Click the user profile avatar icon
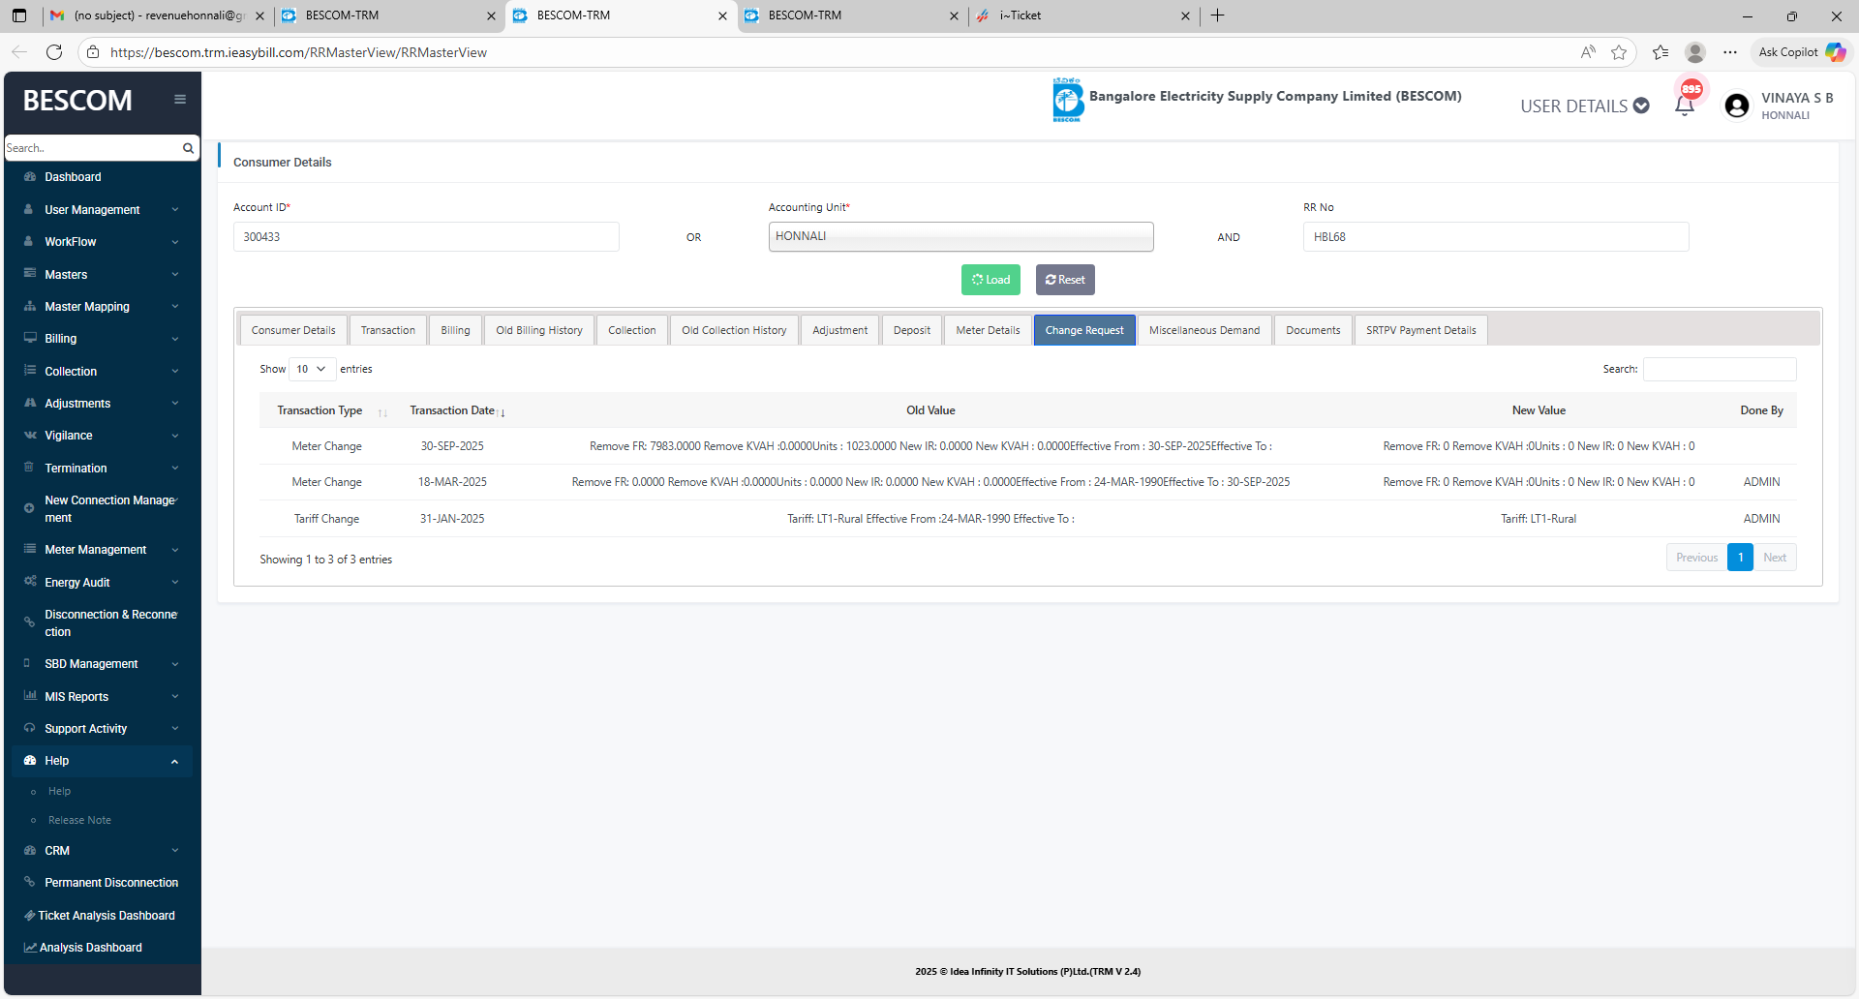1859x999 pixels. [x=1737, y=106]
